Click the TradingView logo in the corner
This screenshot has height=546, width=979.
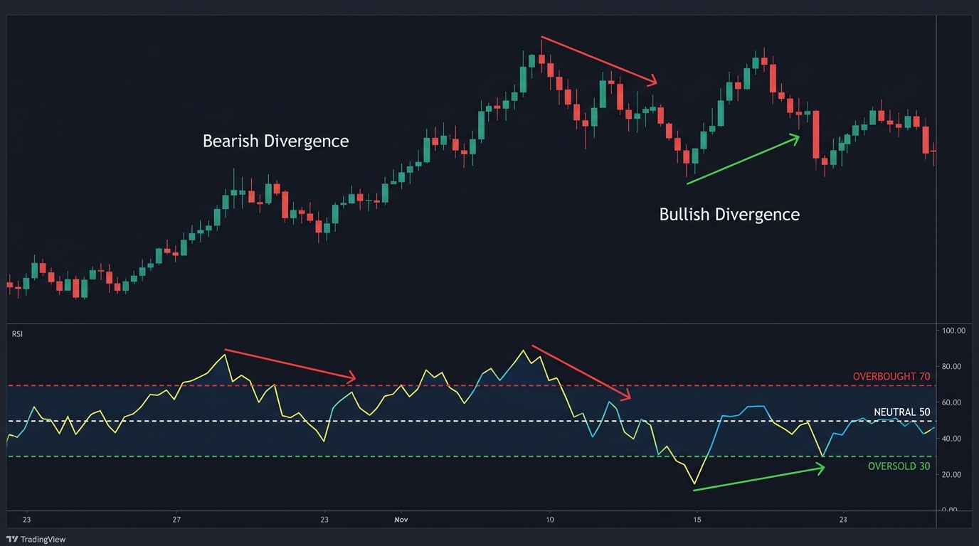(36, 540)
